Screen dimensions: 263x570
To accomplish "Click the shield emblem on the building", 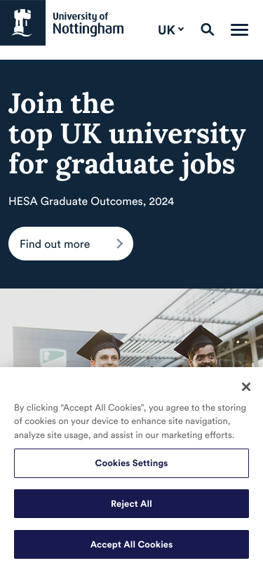I will pos(53,357).
